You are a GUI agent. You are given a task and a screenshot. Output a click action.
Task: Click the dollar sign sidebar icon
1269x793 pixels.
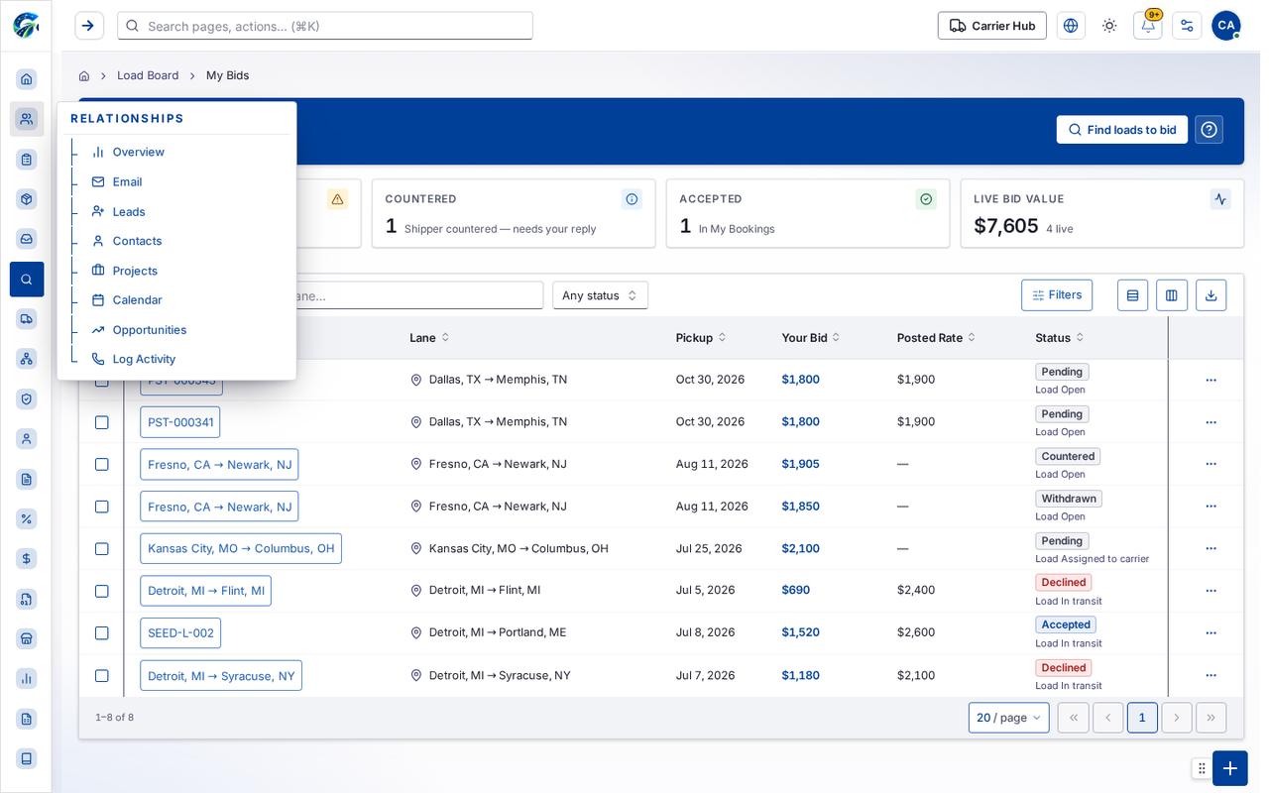27,559
